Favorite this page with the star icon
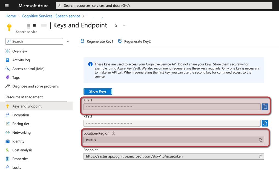Screen dimensions: 279x169 (116, 25)
